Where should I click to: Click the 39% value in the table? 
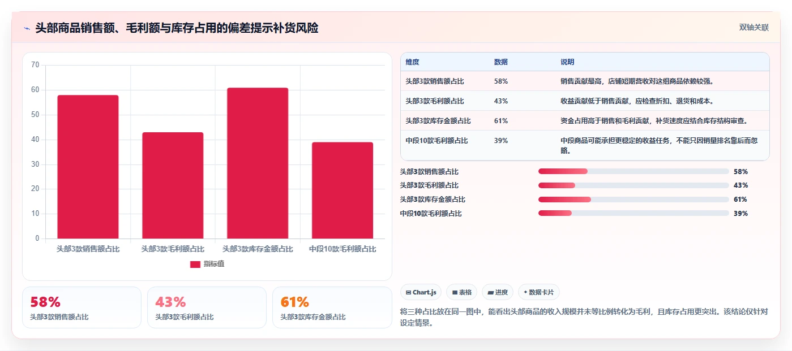coord(501,141)
